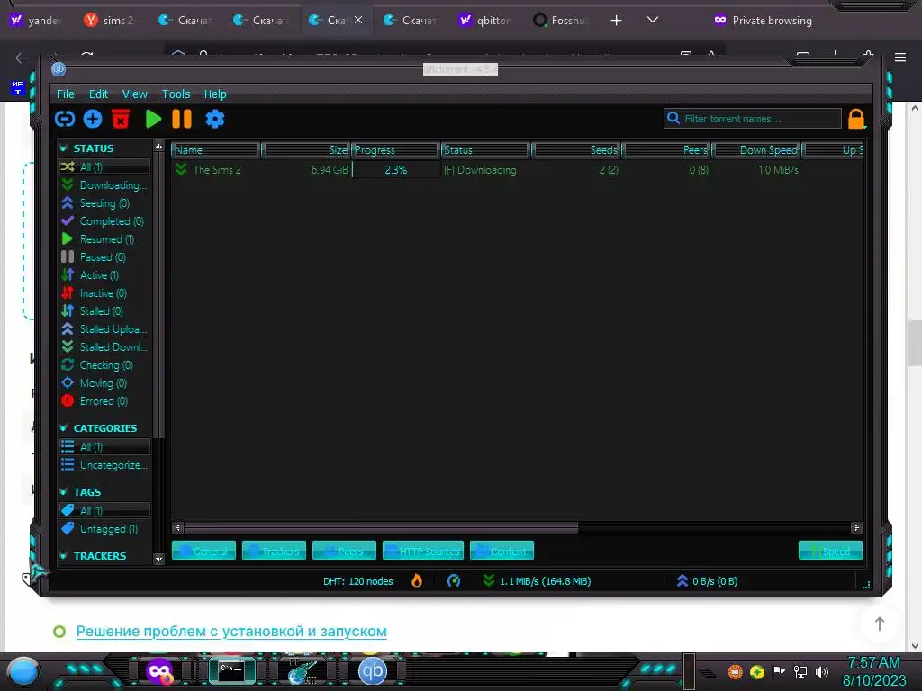Collapse the STATUS section
922x691 pixels.
point(64,148)
